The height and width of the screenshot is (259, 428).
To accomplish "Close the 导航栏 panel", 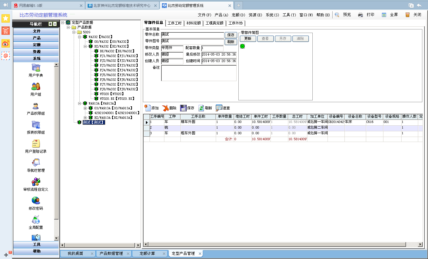I will (55, 24).
